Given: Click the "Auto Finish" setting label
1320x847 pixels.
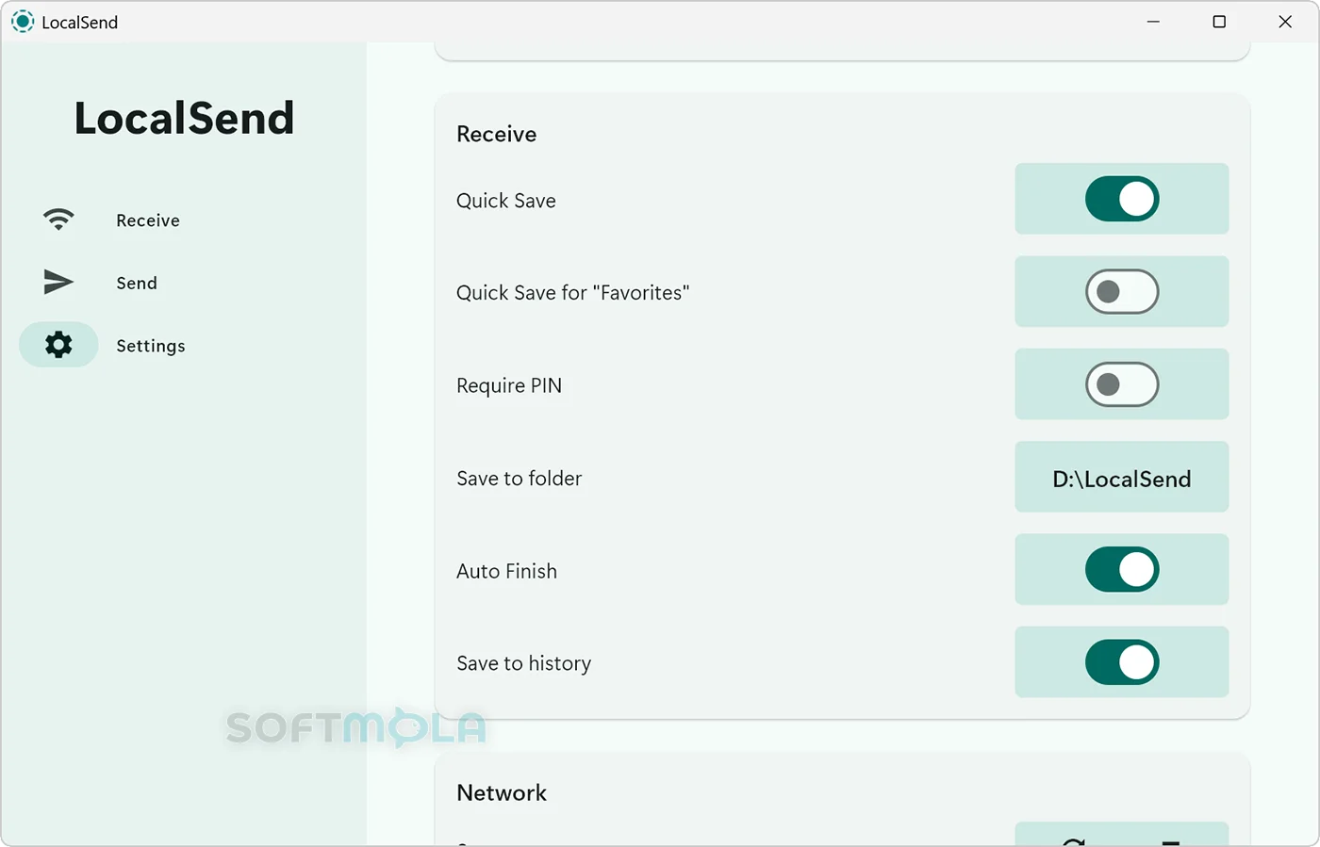Looking at the screenshot, I should point(507,571).
